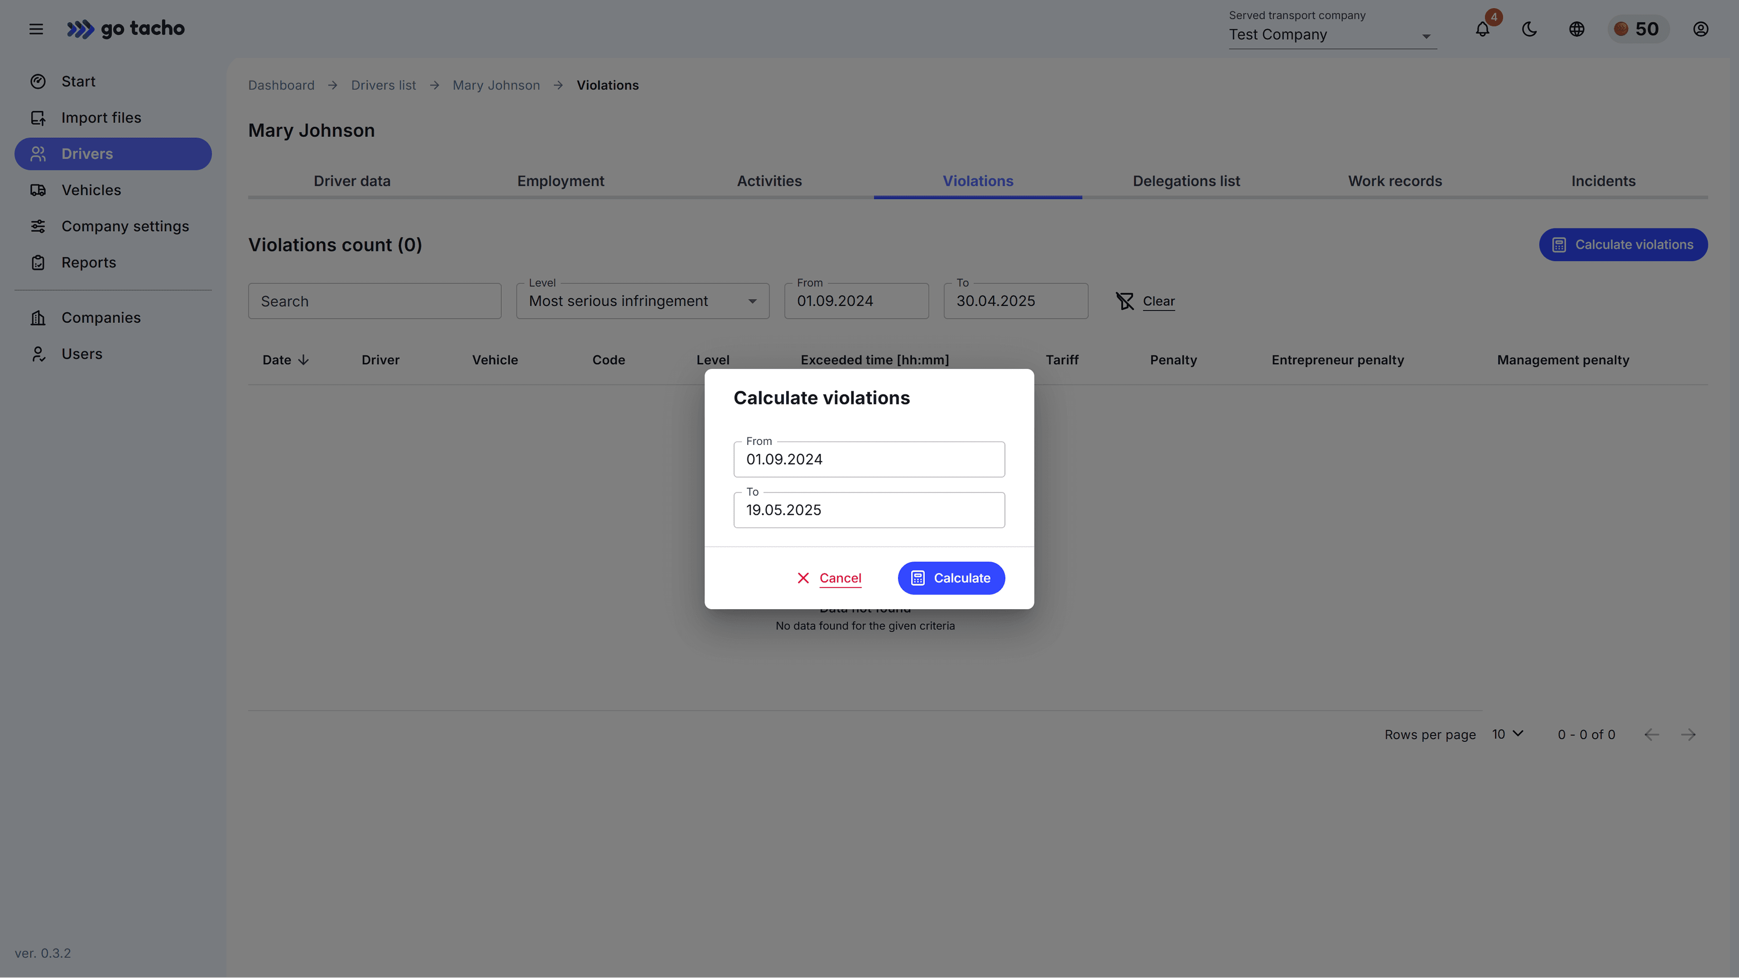Open the notifications bell
This screenshot has height=978, width=1739.
[1482, 29]
